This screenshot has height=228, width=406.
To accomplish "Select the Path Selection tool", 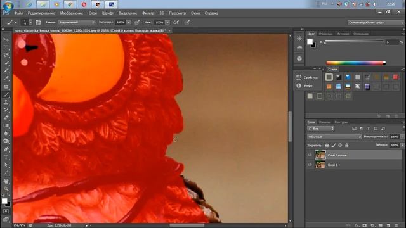I will pos(6,165).
